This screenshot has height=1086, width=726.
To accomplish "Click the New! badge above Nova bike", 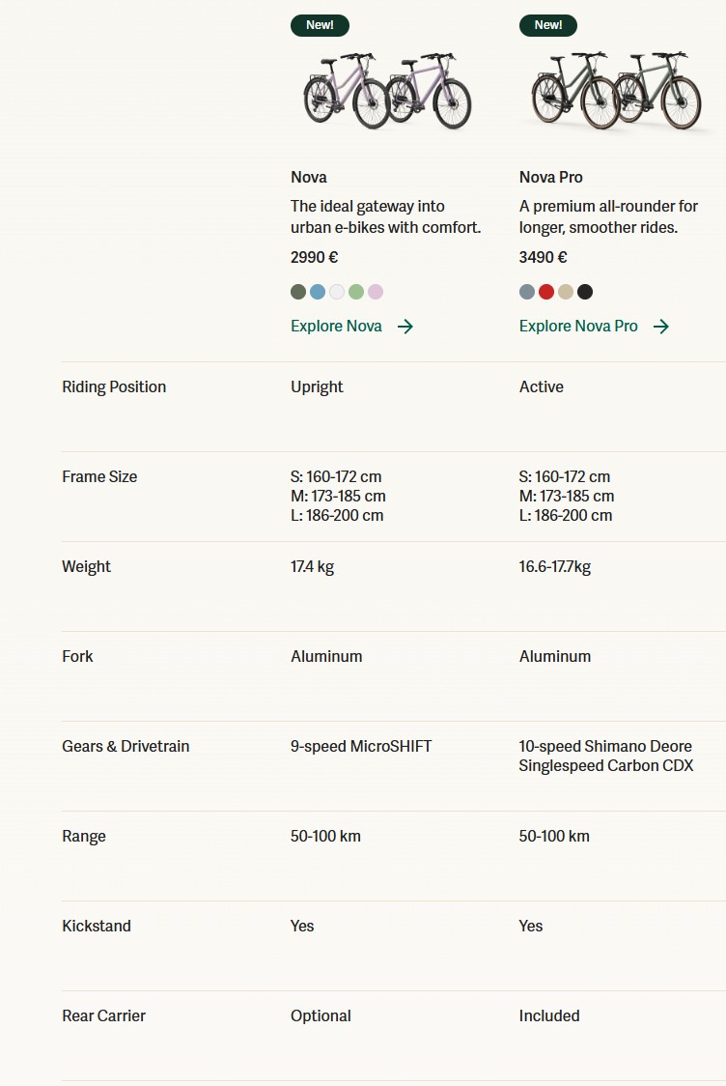I will tap(320, 25).
